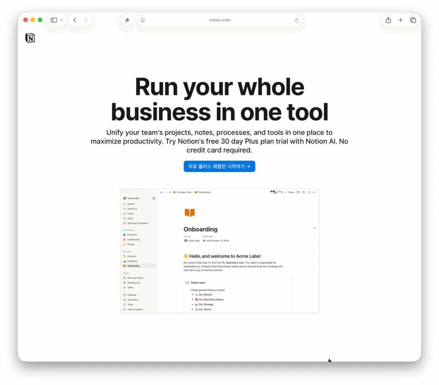
Task: Click the page outline minimap at right edge
Action: pyautogui.click(x=315, y=233)
